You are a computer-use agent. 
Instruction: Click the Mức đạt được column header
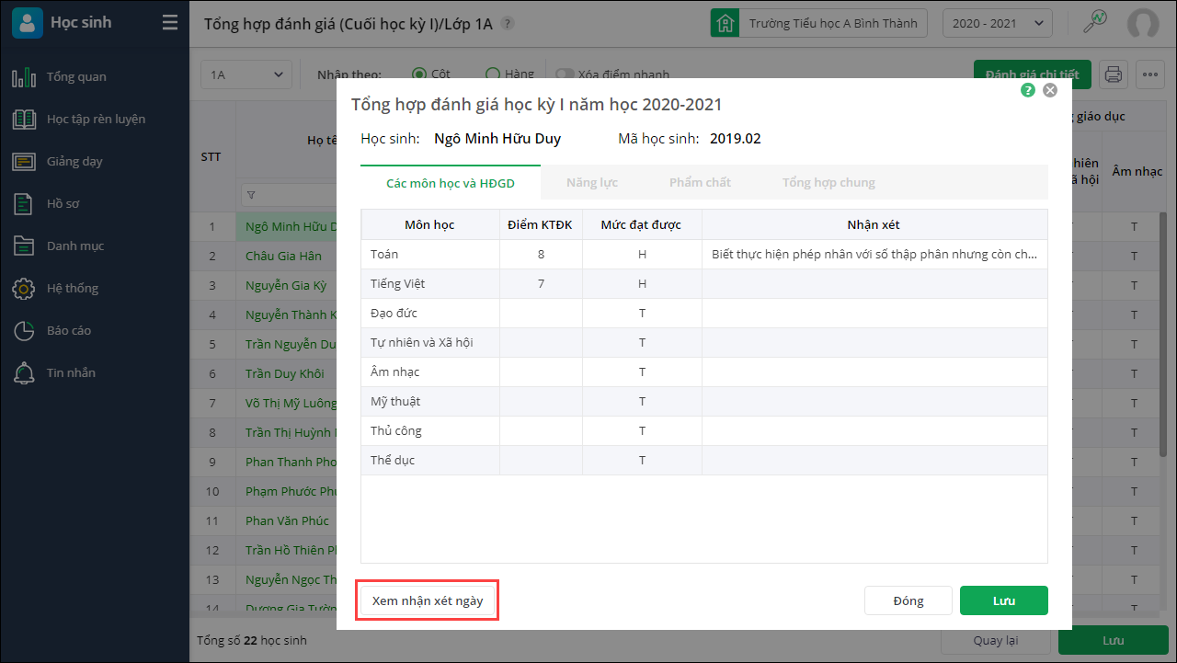point(642,224)
